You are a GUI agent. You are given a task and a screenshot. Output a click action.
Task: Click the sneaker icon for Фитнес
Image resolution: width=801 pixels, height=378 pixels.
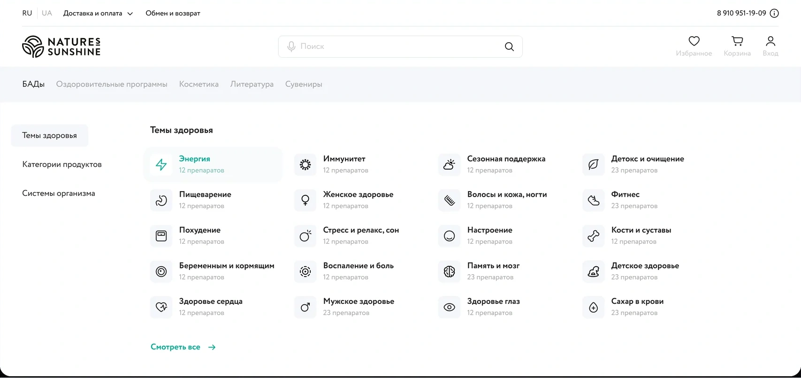pos(593,201)
